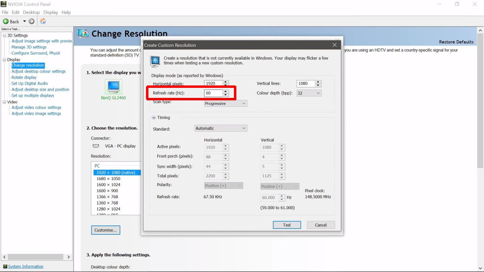The height and width of the screenshot is (272, 484).
Task: Open the Desktop menu
Action: pos(31,12)
